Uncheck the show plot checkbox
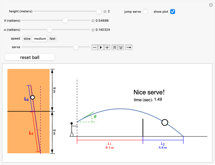The width and height of the screenshot is (215, 165). pos(173,11)
